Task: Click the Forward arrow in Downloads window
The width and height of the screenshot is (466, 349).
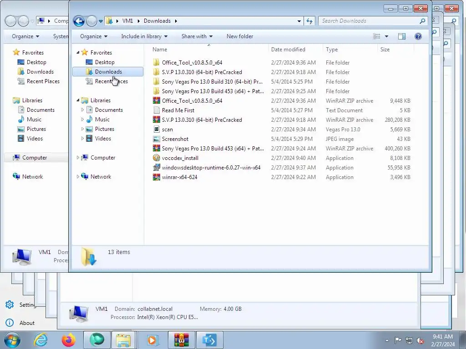Action: (91, 21)
